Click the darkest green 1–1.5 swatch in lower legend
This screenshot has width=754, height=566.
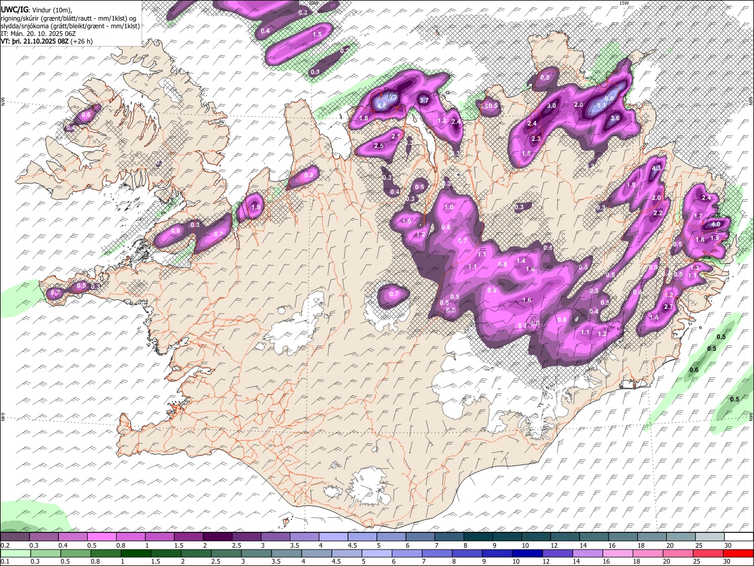(x=136, y=553)
